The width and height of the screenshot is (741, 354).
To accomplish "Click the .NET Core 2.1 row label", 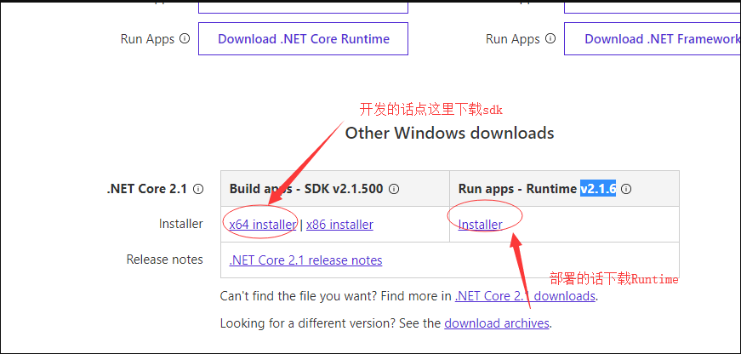I will click(148, 189).
